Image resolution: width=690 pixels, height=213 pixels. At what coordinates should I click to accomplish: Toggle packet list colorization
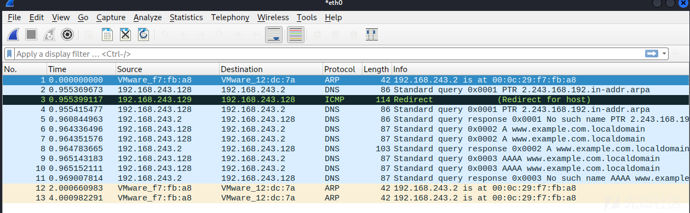(x=296, y=35)
